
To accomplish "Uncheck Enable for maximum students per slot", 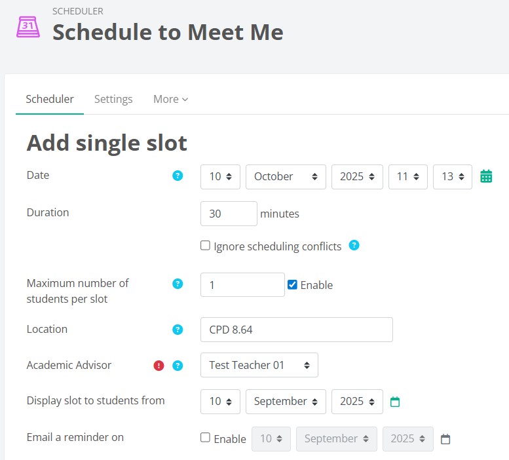I will (x=293, y=284).
